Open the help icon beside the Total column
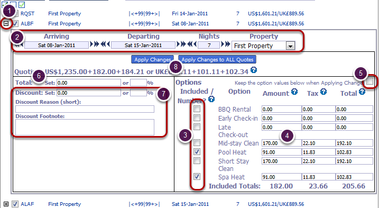This screenshot has width=379, height=208. (362, 92)
